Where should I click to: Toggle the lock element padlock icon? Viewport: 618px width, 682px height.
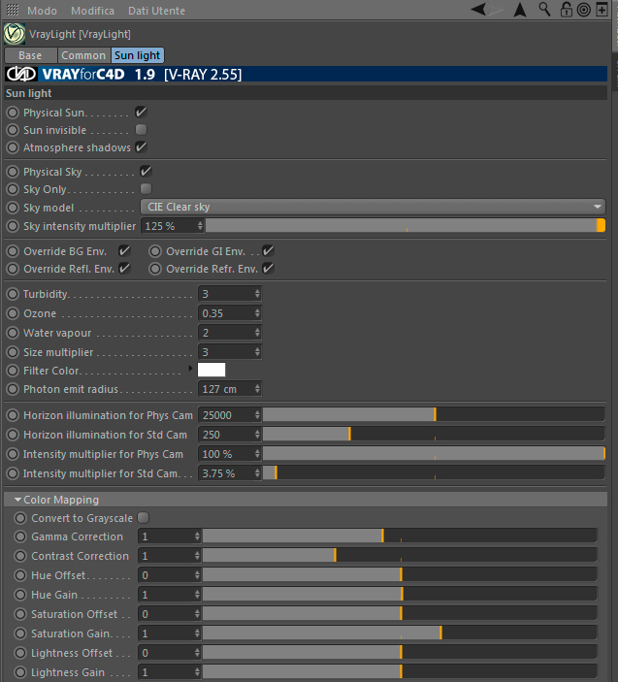(x=566, y=9)
